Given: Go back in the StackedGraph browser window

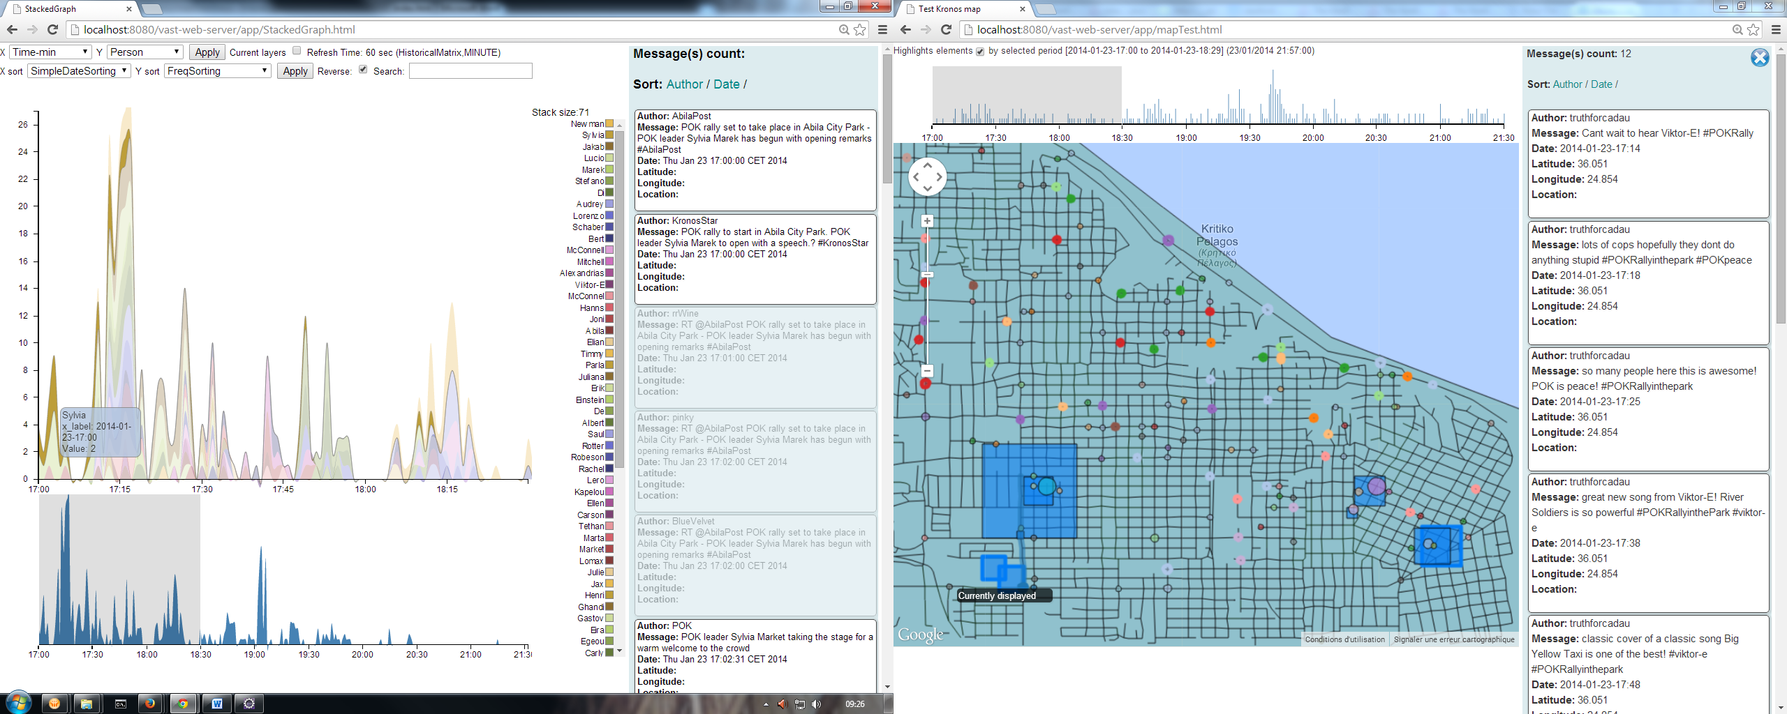Looking at the screenshot, I should [x=12, y=29].
